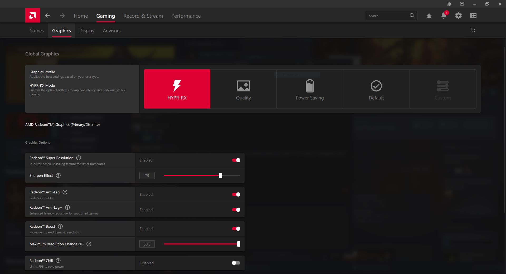This screenshot has width=506, height=274.
Task: Open the favorites star icon
Action: click(429, 16)
